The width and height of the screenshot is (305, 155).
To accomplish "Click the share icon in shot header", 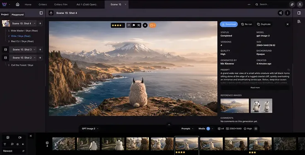I will pos(280,13).
